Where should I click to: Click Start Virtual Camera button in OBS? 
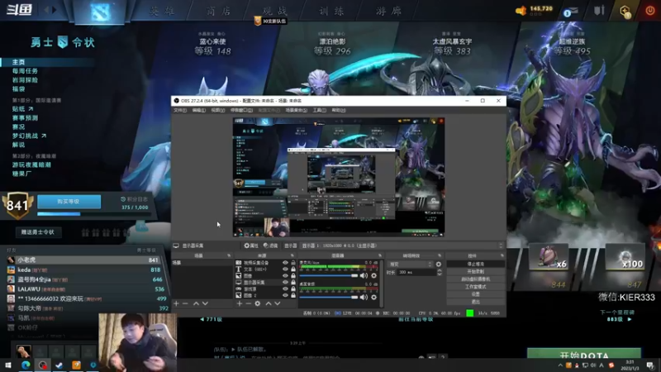click(476, 279)
